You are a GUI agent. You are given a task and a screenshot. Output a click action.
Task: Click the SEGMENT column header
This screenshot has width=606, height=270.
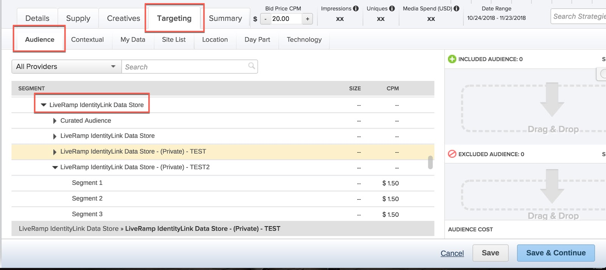[x=31, y=88]
